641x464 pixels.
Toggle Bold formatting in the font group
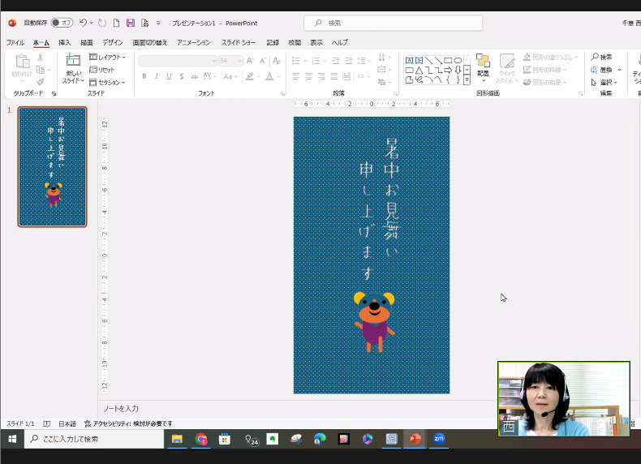coord(144,76)
